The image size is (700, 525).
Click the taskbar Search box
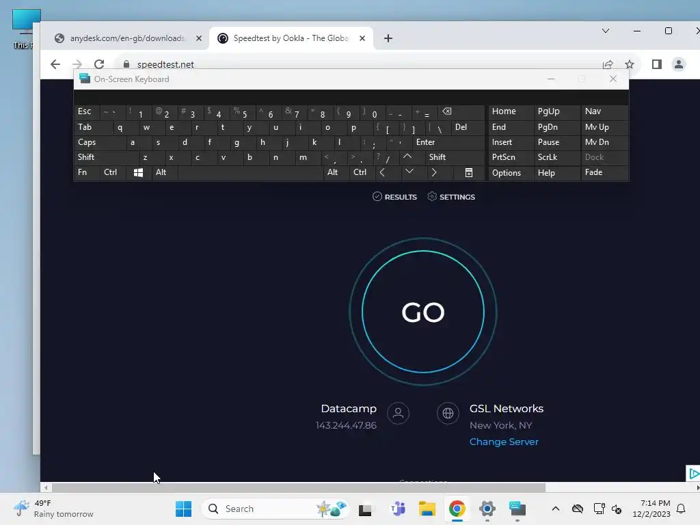(275, 509)
